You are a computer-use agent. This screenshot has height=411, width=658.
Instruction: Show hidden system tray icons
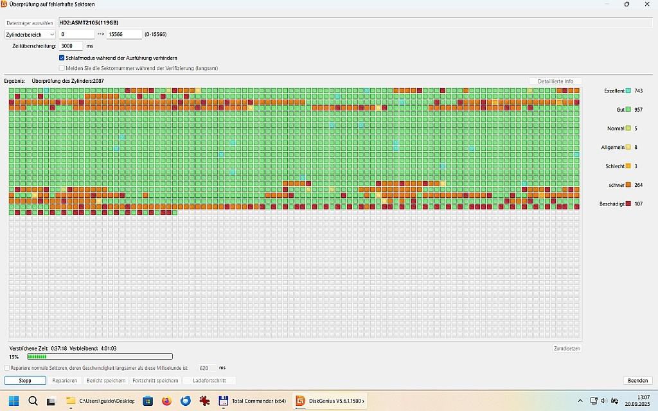580,401
